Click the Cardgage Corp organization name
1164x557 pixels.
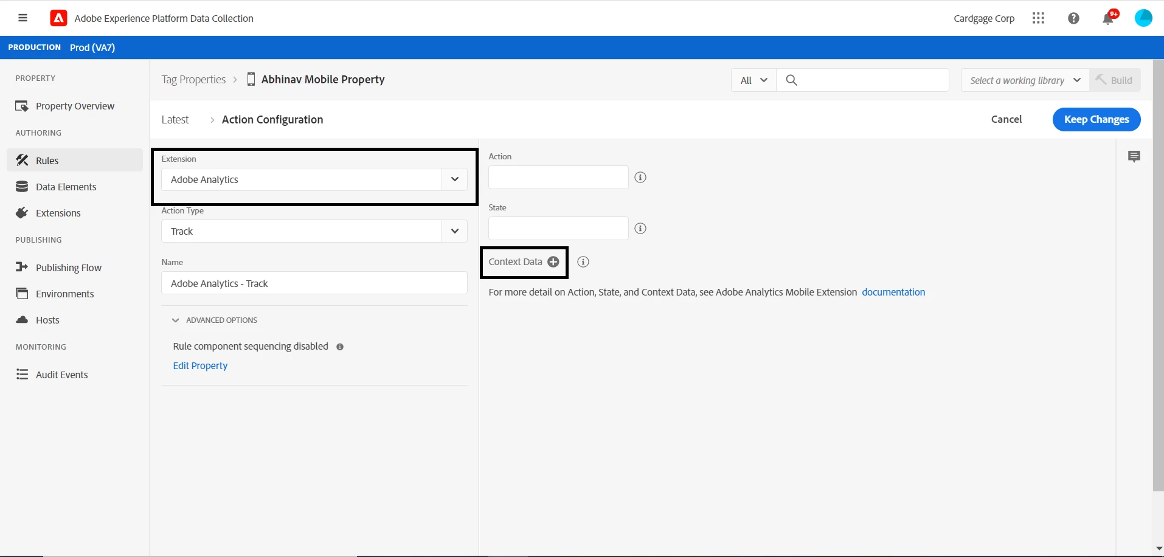pyautogui.click(x=984, y=18)
